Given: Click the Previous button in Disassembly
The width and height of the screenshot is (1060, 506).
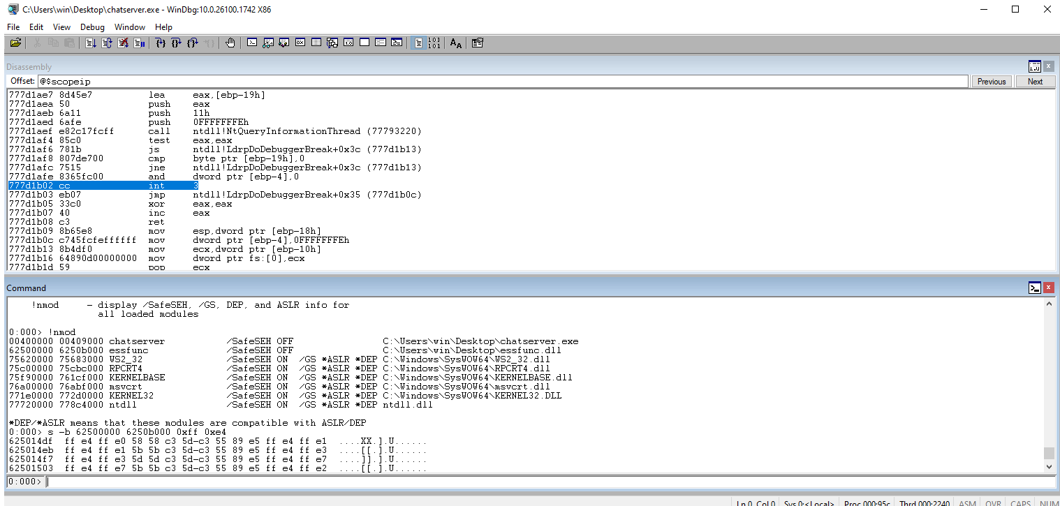Looking at the screenshot, I should click(x=991, y=82).
